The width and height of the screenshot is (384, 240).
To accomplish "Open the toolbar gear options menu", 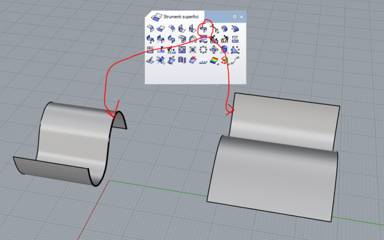I will (234, 17).
